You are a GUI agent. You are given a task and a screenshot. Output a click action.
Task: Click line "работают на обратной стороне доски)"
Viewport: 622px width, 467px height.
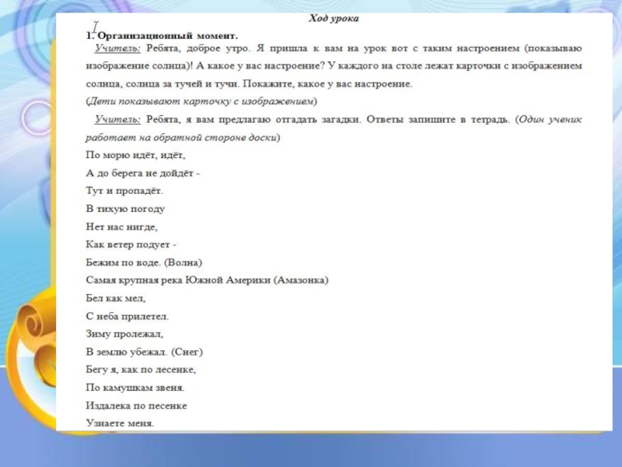183,138
